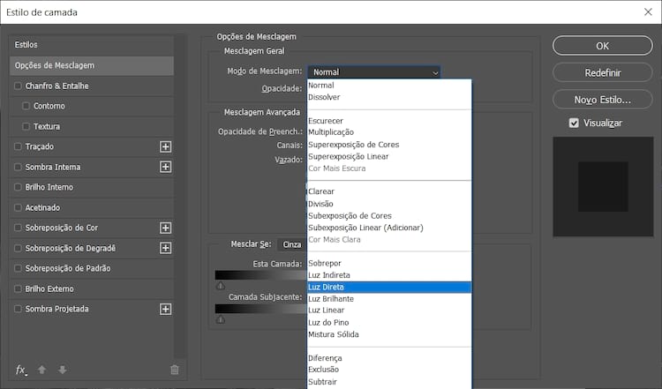Select highlighted Luz Direta blend mode
662x389 pixels.
pyautogui.click(x=389, y=287)
